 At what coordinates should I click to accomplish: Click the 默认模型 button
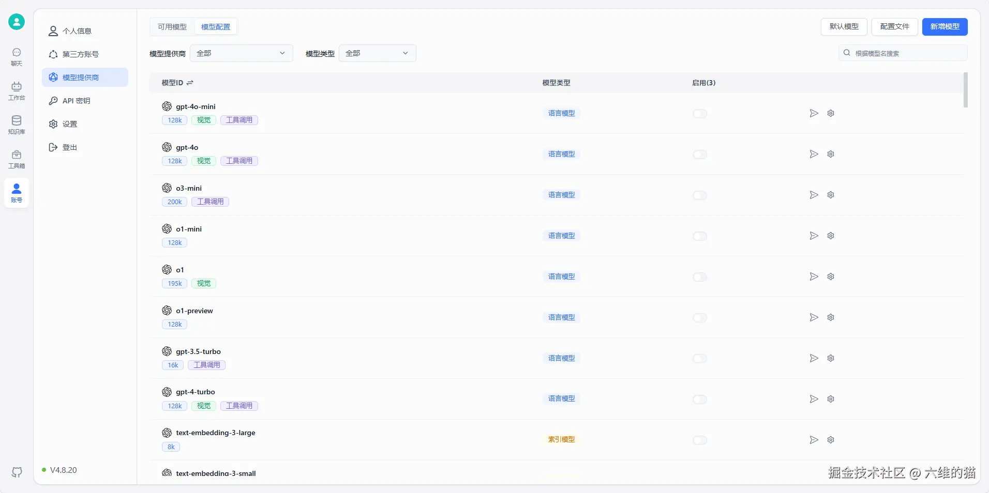point(844,27)
